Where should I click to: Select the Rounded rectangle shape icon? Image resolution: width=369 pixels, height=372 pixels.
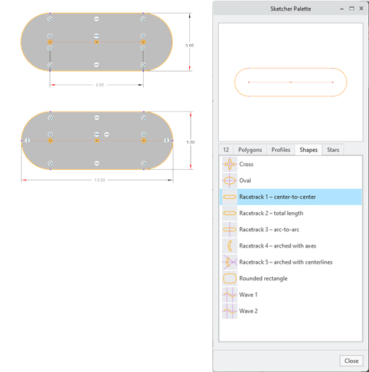point(229,278)
